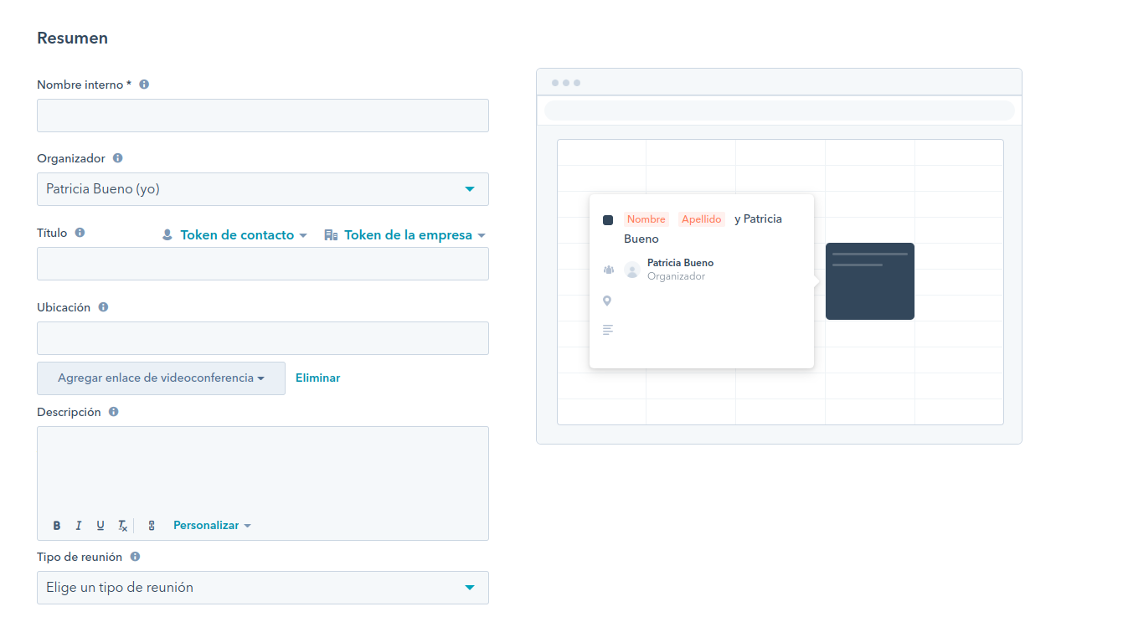Click the Apellido token in preview
The width and height of the screenshot is (1123, 617).
[702, 219]
